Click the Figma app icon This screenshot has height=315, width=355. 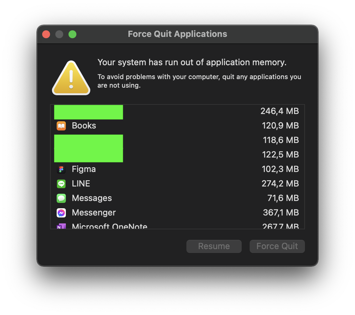[61, 169]
